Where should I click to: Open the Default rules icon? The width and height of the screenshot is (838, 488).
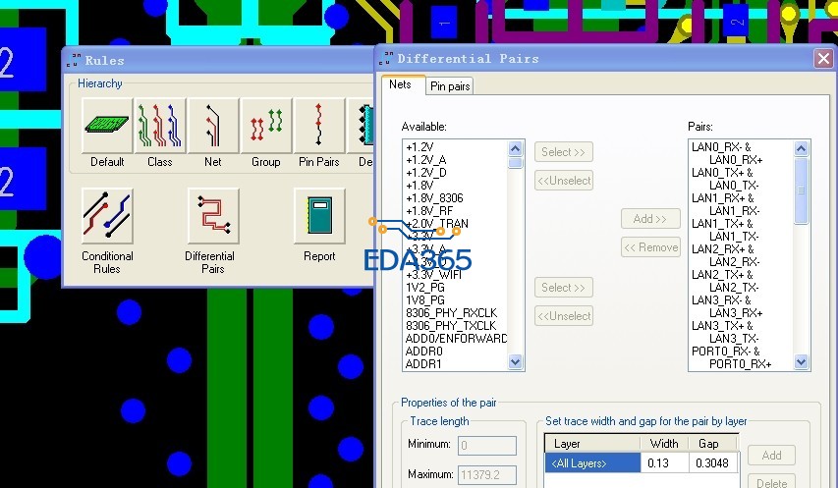click(106, 127)
